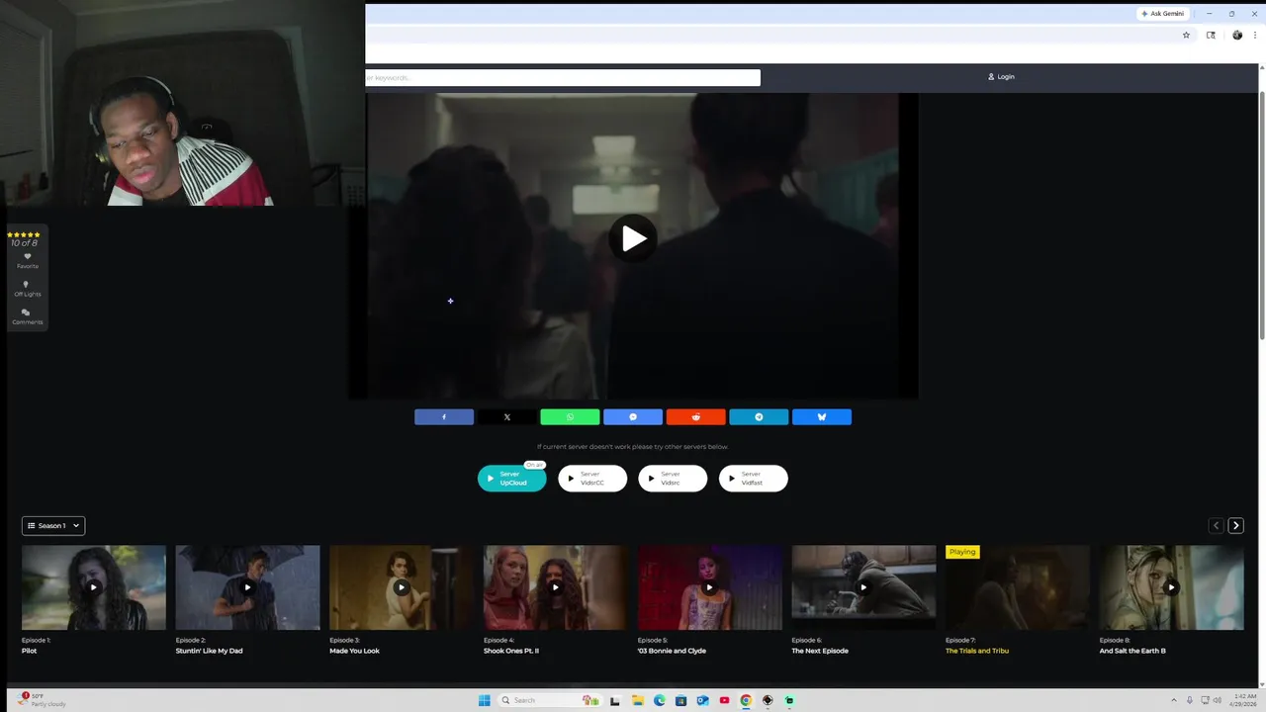Open the Season 1 dropdown
Image resolution: width=1266 pixels, height=712 pixels.
tap(53, 526)
